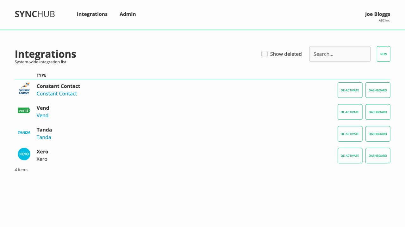
Task: Click the blue Xero logo icon
Action: 24,154
